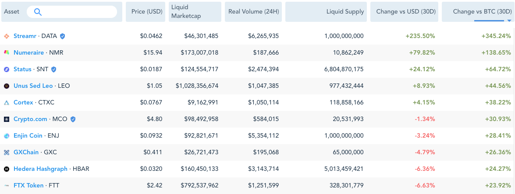Sort by Liquid Marketcap column header

pyautogui.click(x=195, y=12)
